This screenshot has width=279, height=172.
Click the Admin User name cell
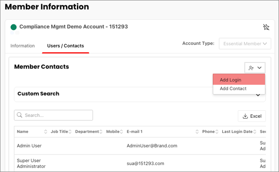click(29, 146)
